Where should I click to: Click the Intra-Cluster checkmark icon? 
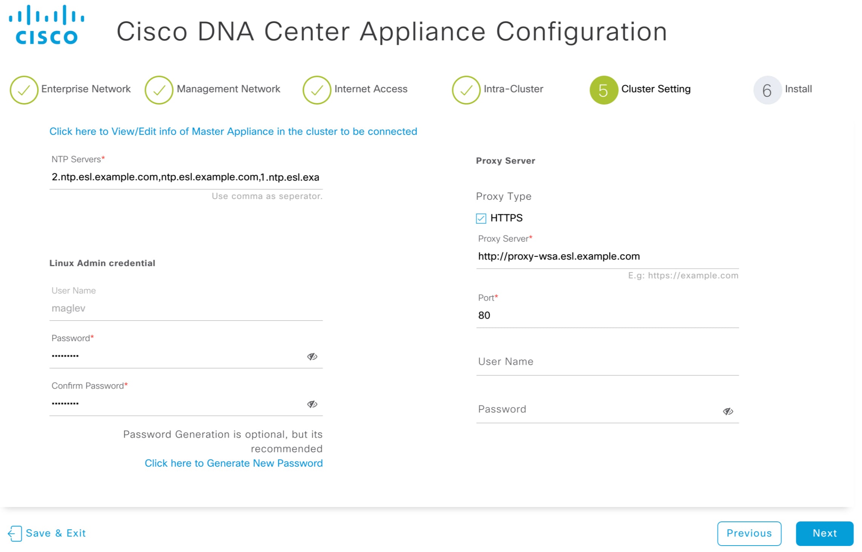[x=466, y=89]
